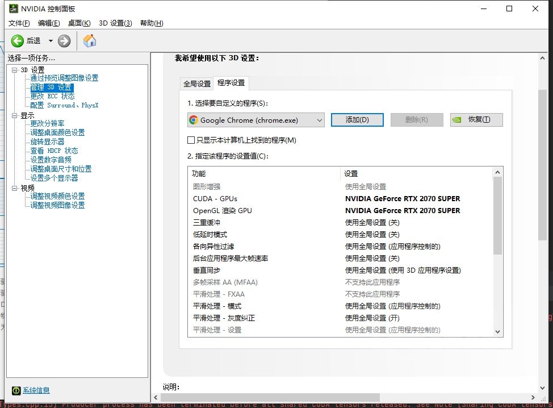Open the program selection dropdown for chrome.exe
Screen dimensions: 553x408
coord(319,120)
